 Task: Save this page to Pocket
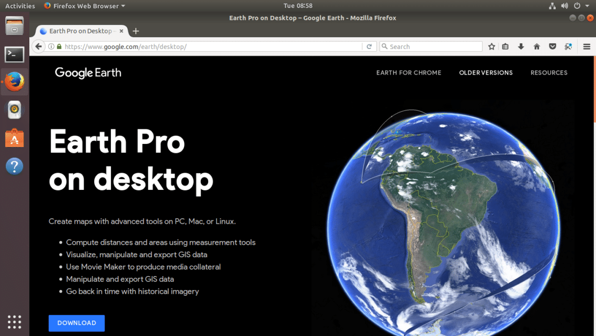[x=552, y=46]
